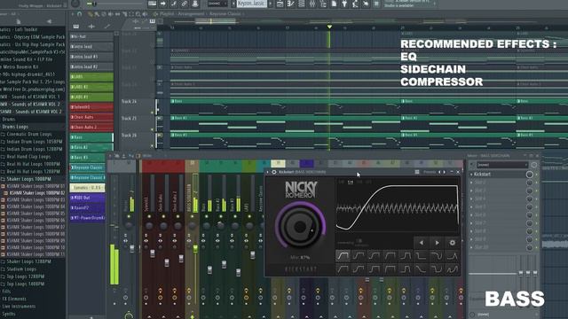
Task: Choose the last curve shape in Kickstart top row
Action: [452, 256]
